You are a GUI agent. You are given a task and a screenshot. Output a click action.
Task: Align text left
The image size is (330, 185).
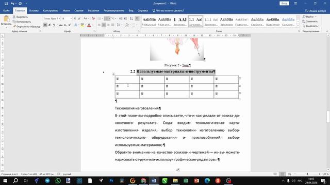[x=100, y=25]
